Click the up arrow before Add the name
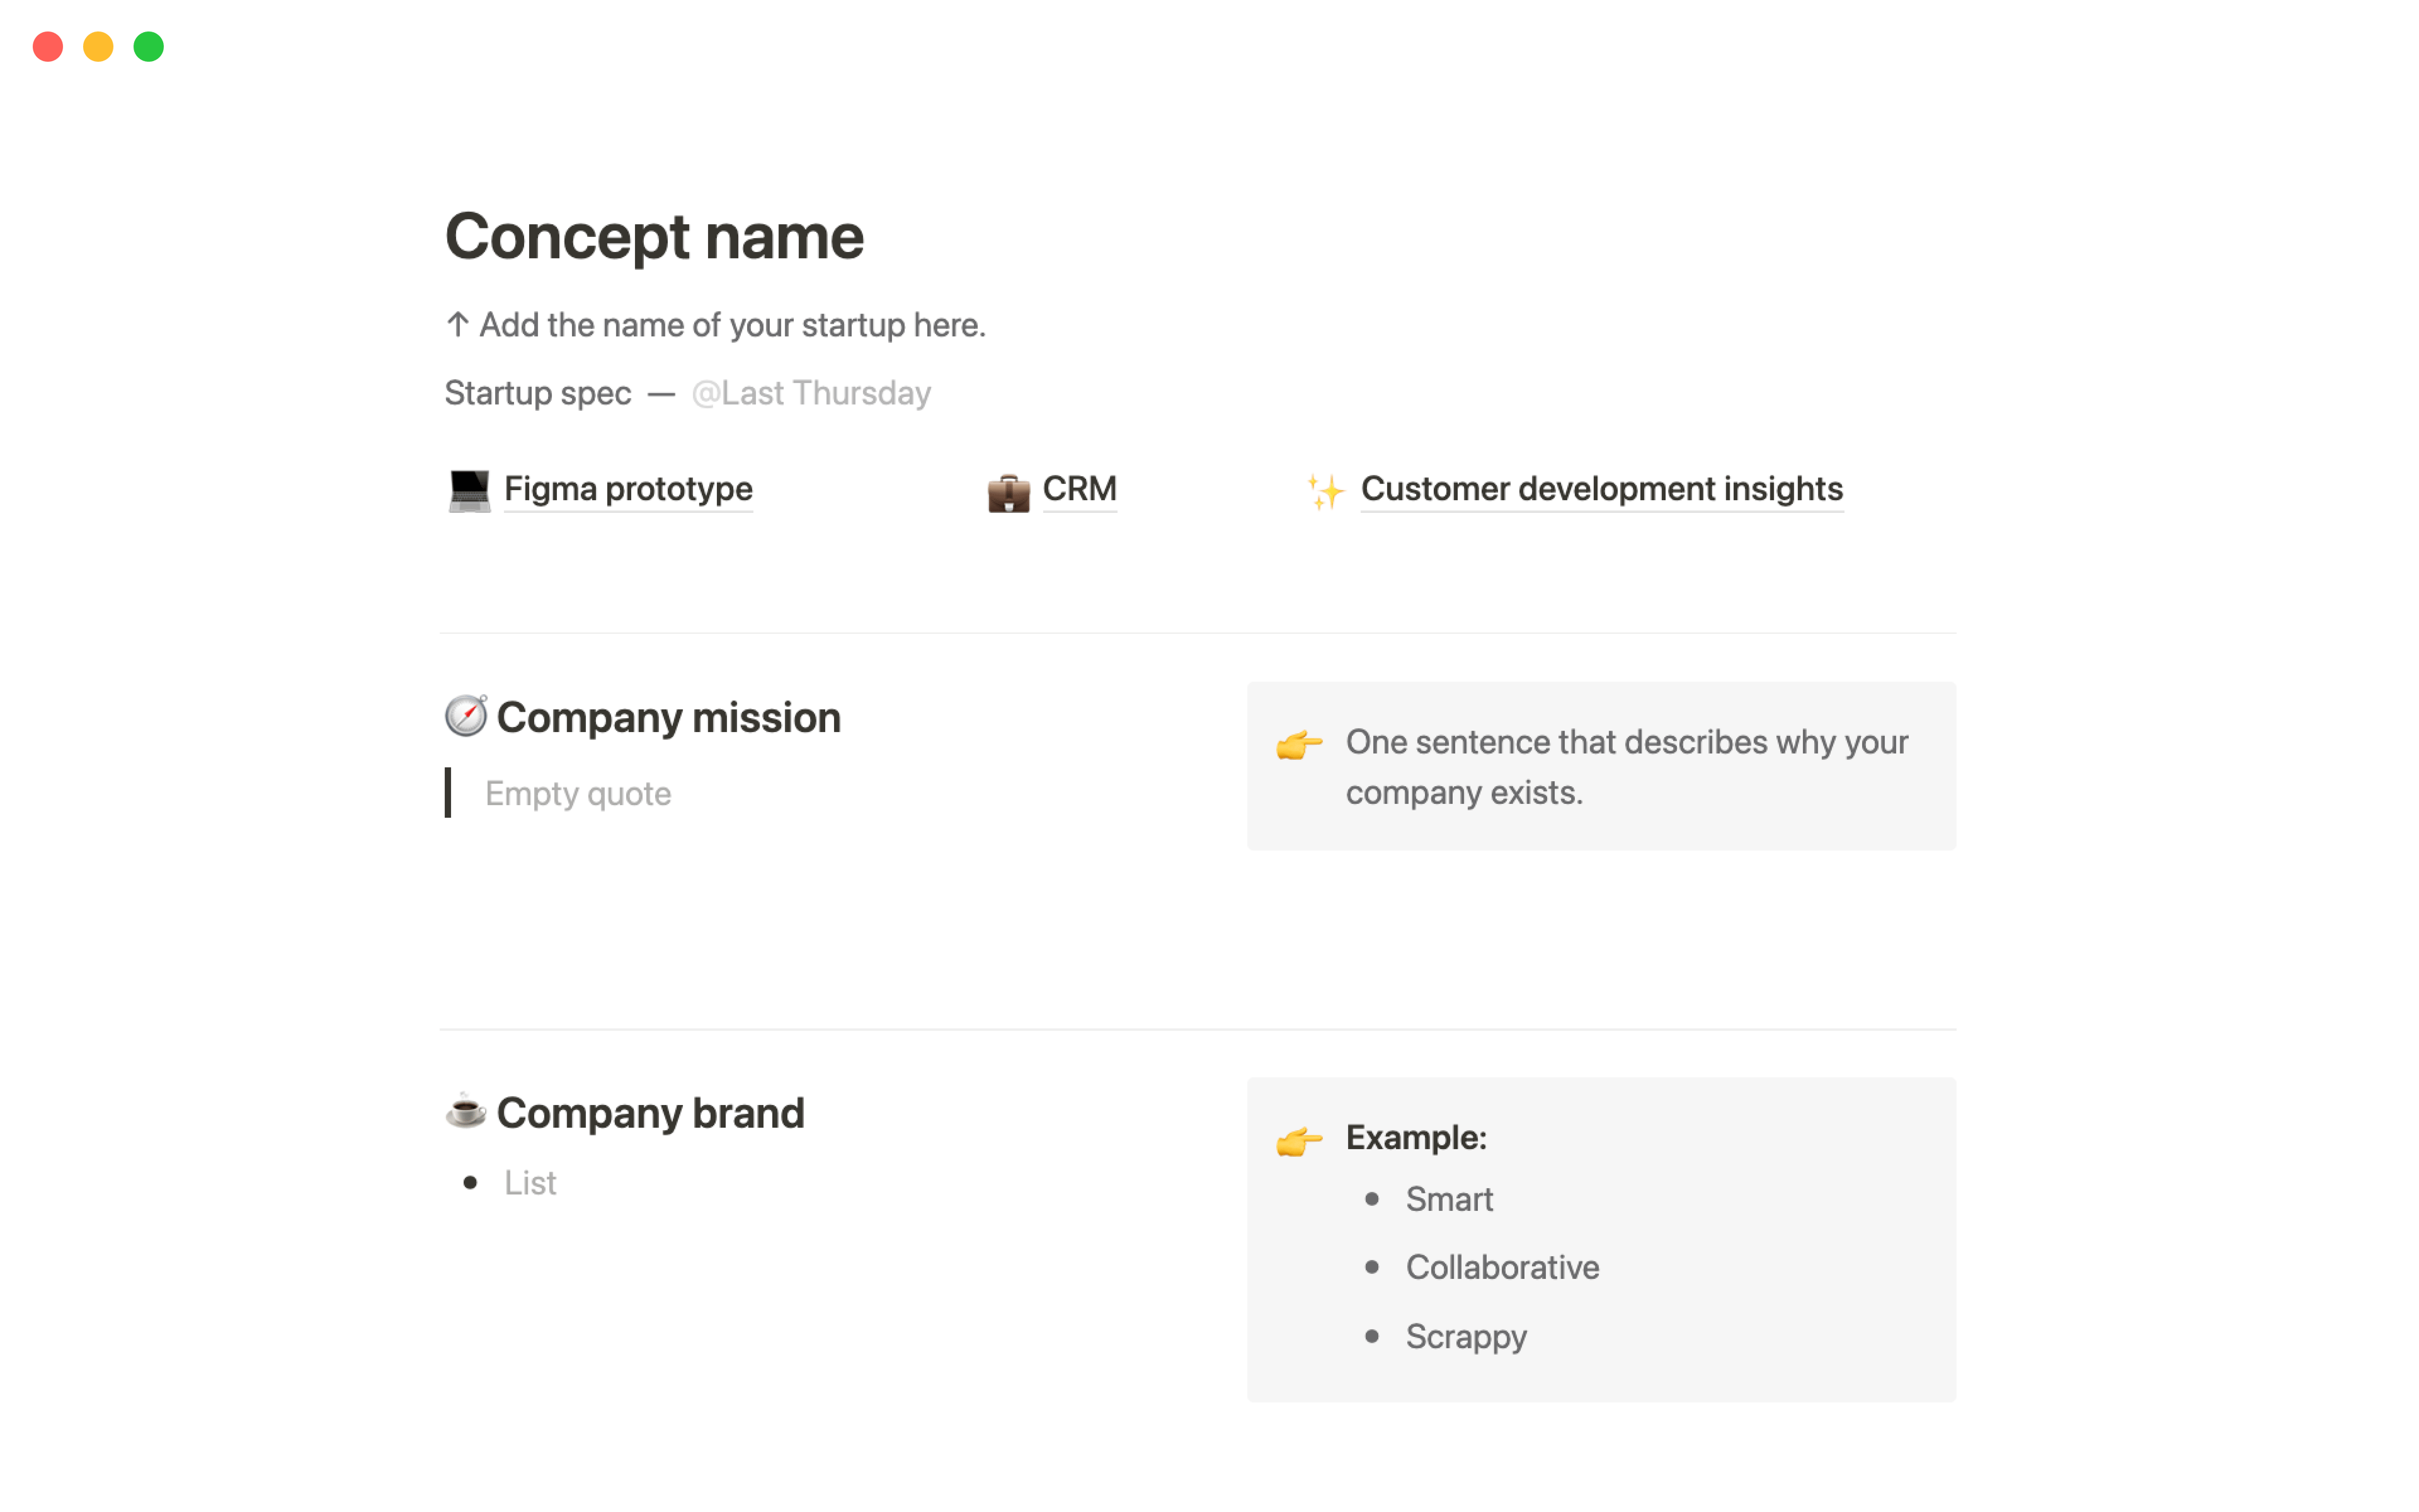The width and height of the screenshot is (2419, 1512). pyautogui.click(x=458, y=324)
